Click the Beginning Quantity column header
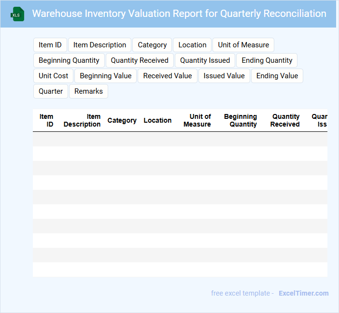The height and width of the screenshot is (313, 339). point(240,120)
